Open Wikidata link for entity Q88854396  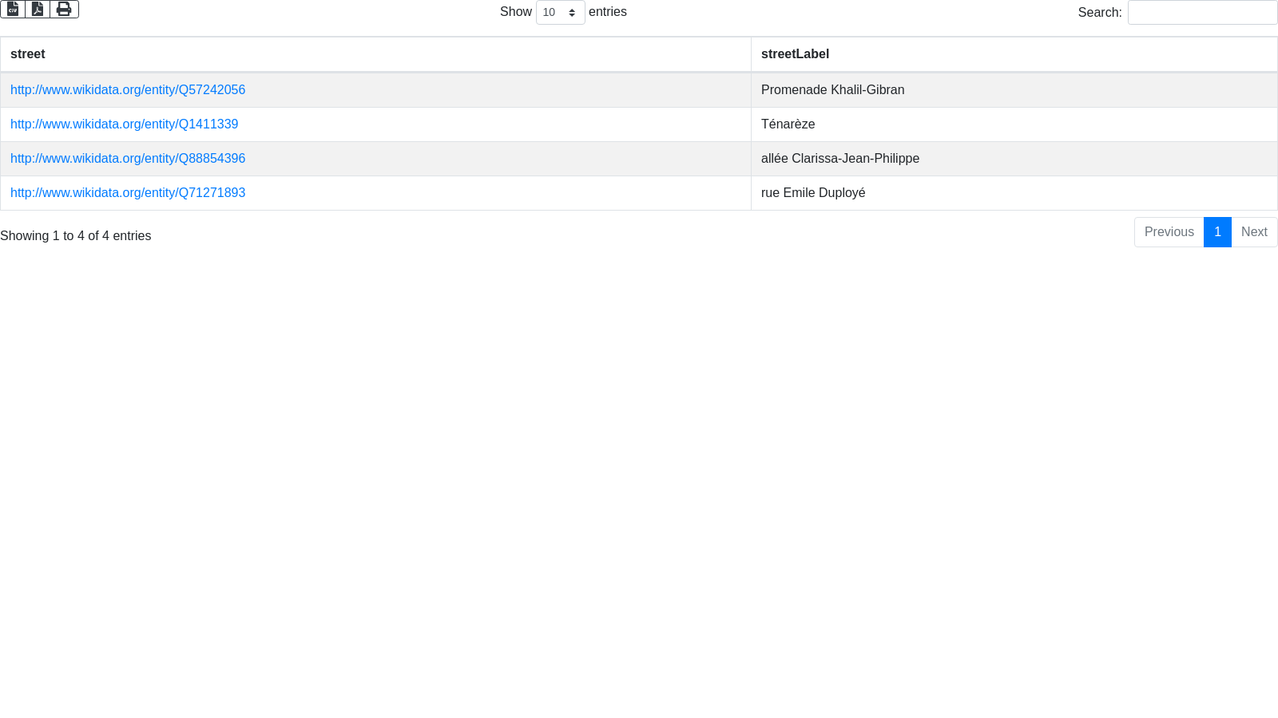coord(128,159)
